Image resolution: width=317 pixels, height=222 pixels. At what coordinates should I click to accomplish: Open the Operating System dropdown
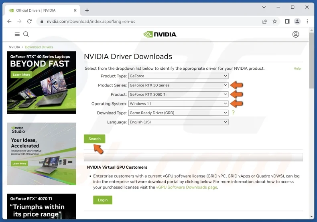click(x=178, y=104)
